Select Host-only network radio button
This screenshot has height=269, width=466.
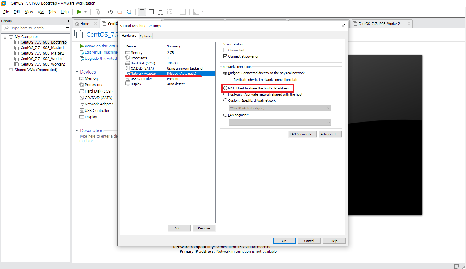point(226,94)
